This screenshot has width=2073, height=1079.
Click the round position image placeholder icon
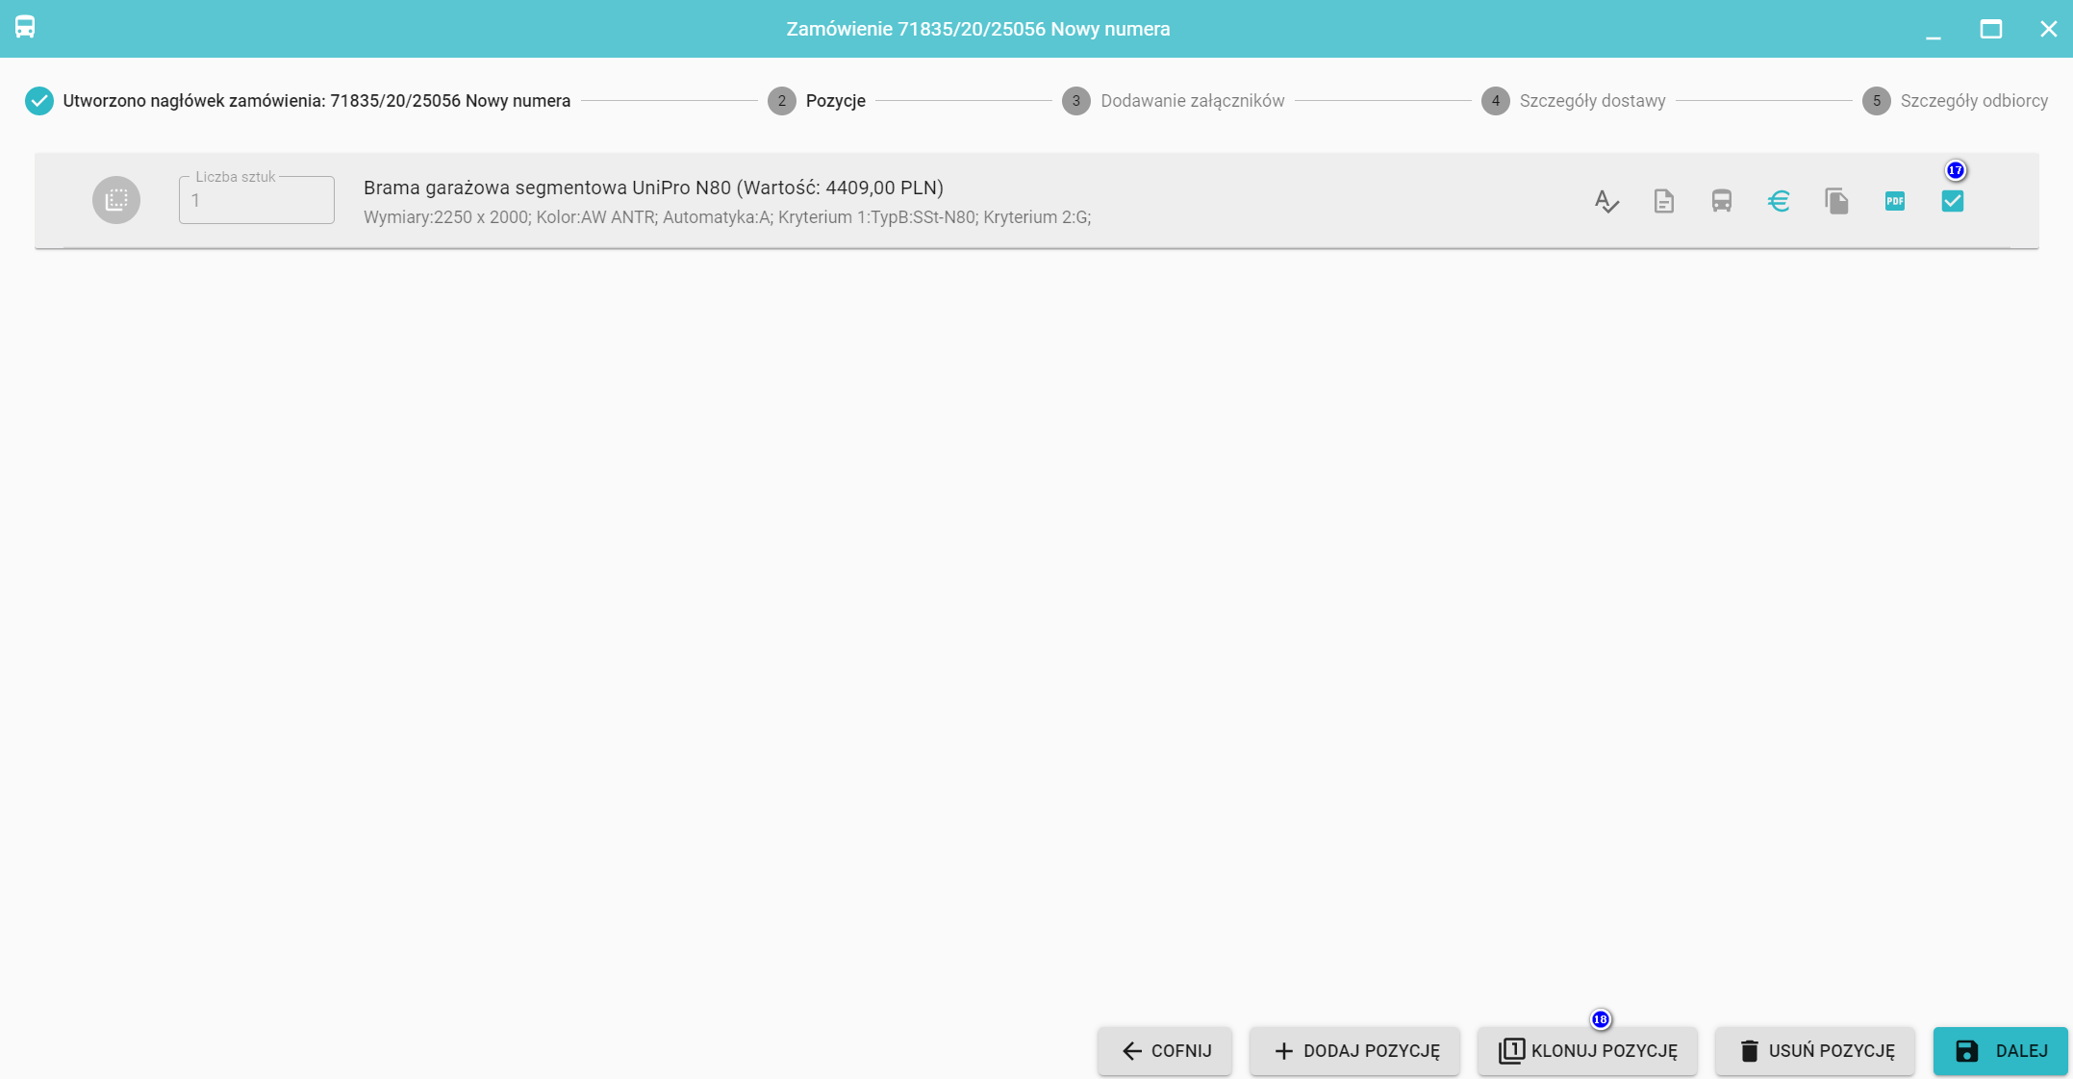(x=116, y=200)
